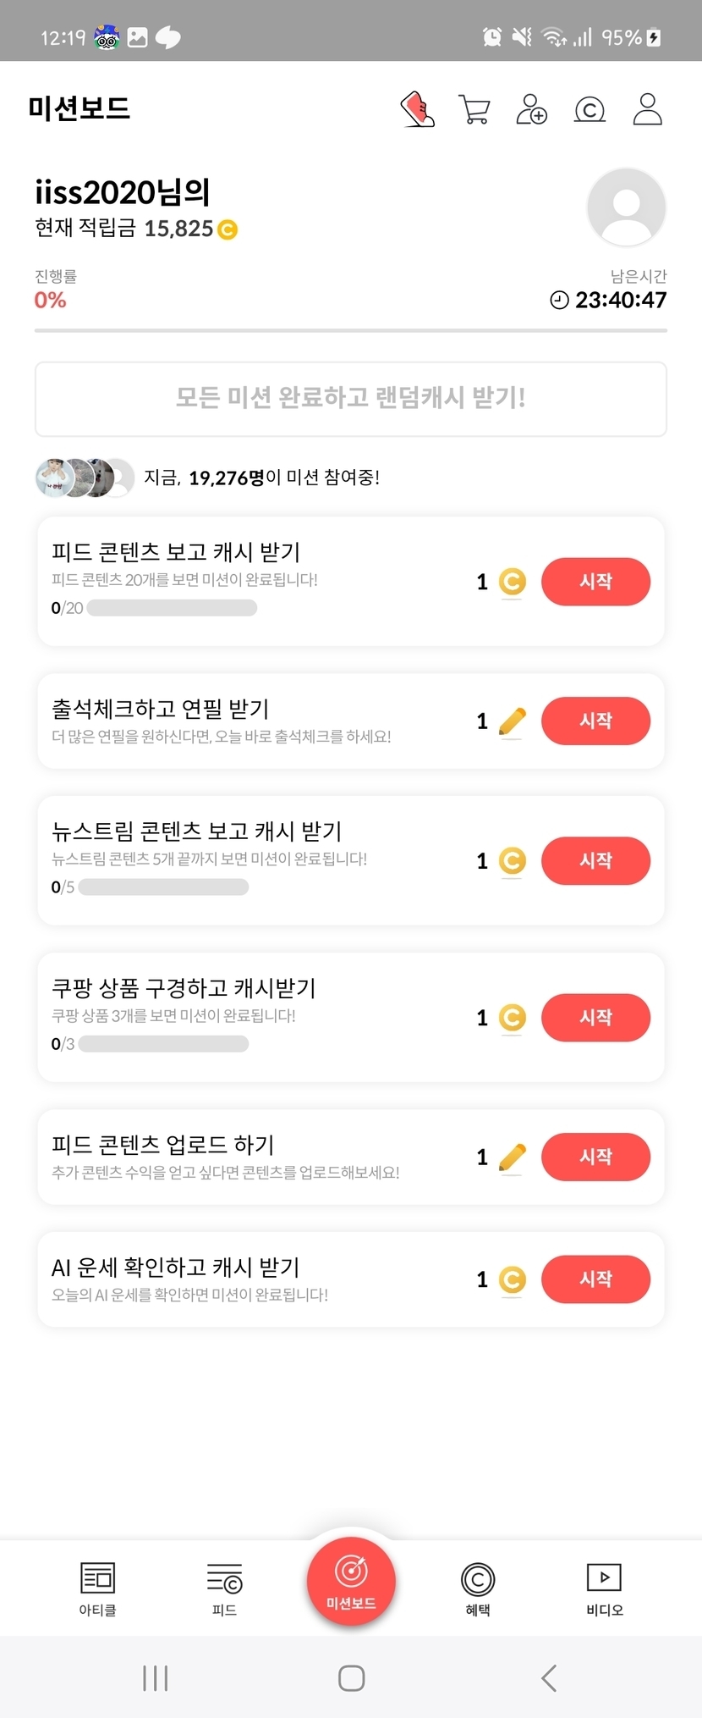Tap the invite friend icon
This screenshot has width=702, height=1718.
coord(531,109)
